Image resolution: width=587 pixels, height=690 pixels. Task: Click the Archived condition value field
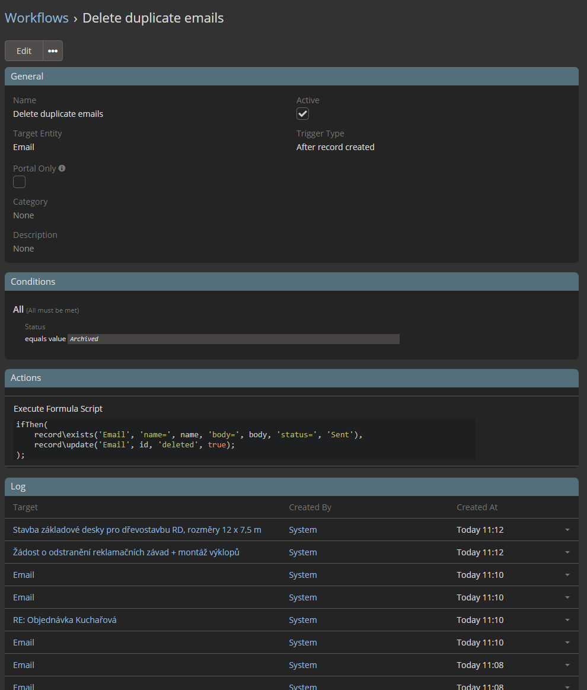pos(233,339)
